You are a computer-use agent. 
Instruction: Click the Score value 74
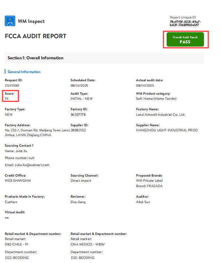7,99
